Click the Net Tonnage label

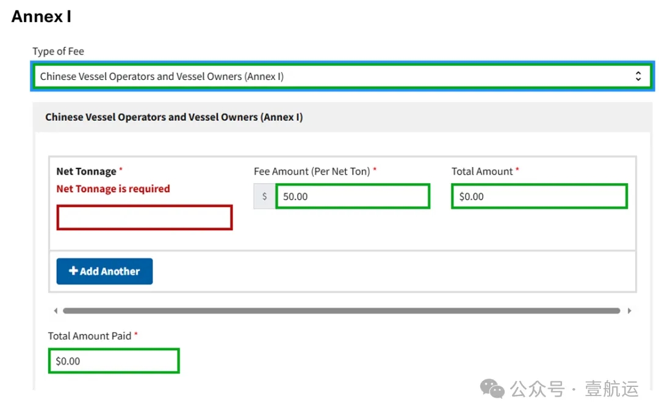(x=86, y=171)
